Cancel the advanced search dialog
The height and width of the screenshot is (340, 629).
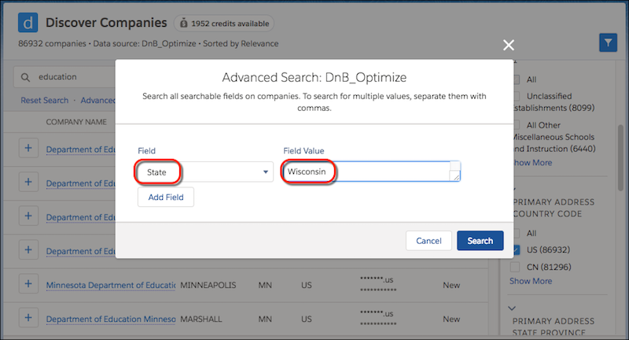pyautogui.click(x=429, y=241)
